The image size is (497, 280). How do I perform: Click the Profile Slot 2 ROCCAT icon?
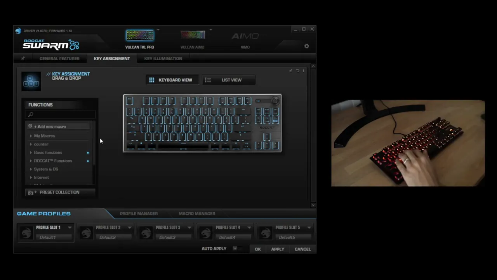click(86, 233)
